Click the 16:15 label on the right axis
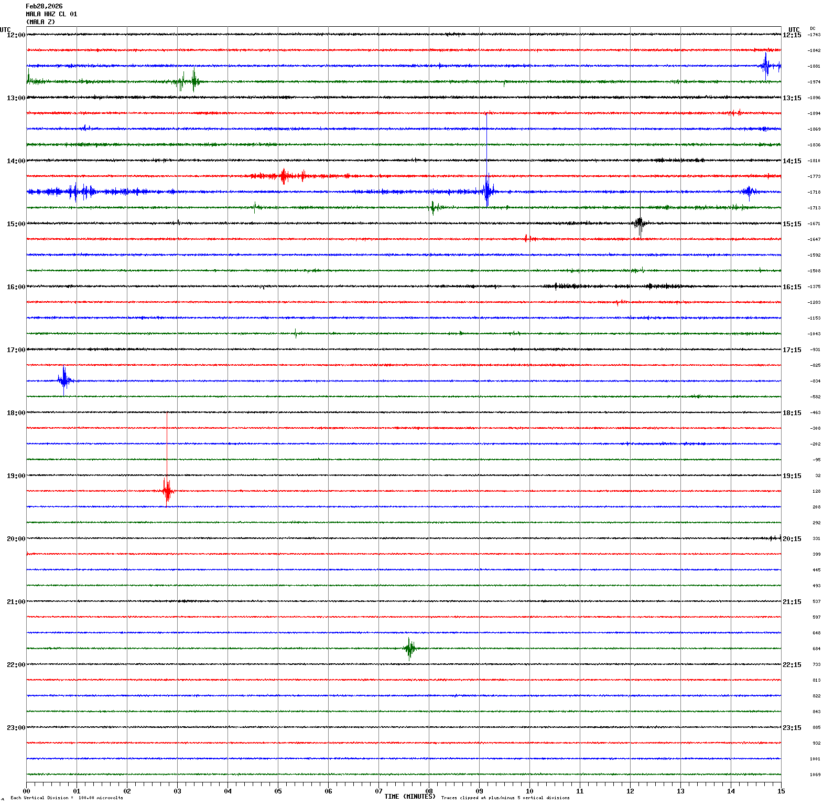823x805 pixels. coord(792,287)
